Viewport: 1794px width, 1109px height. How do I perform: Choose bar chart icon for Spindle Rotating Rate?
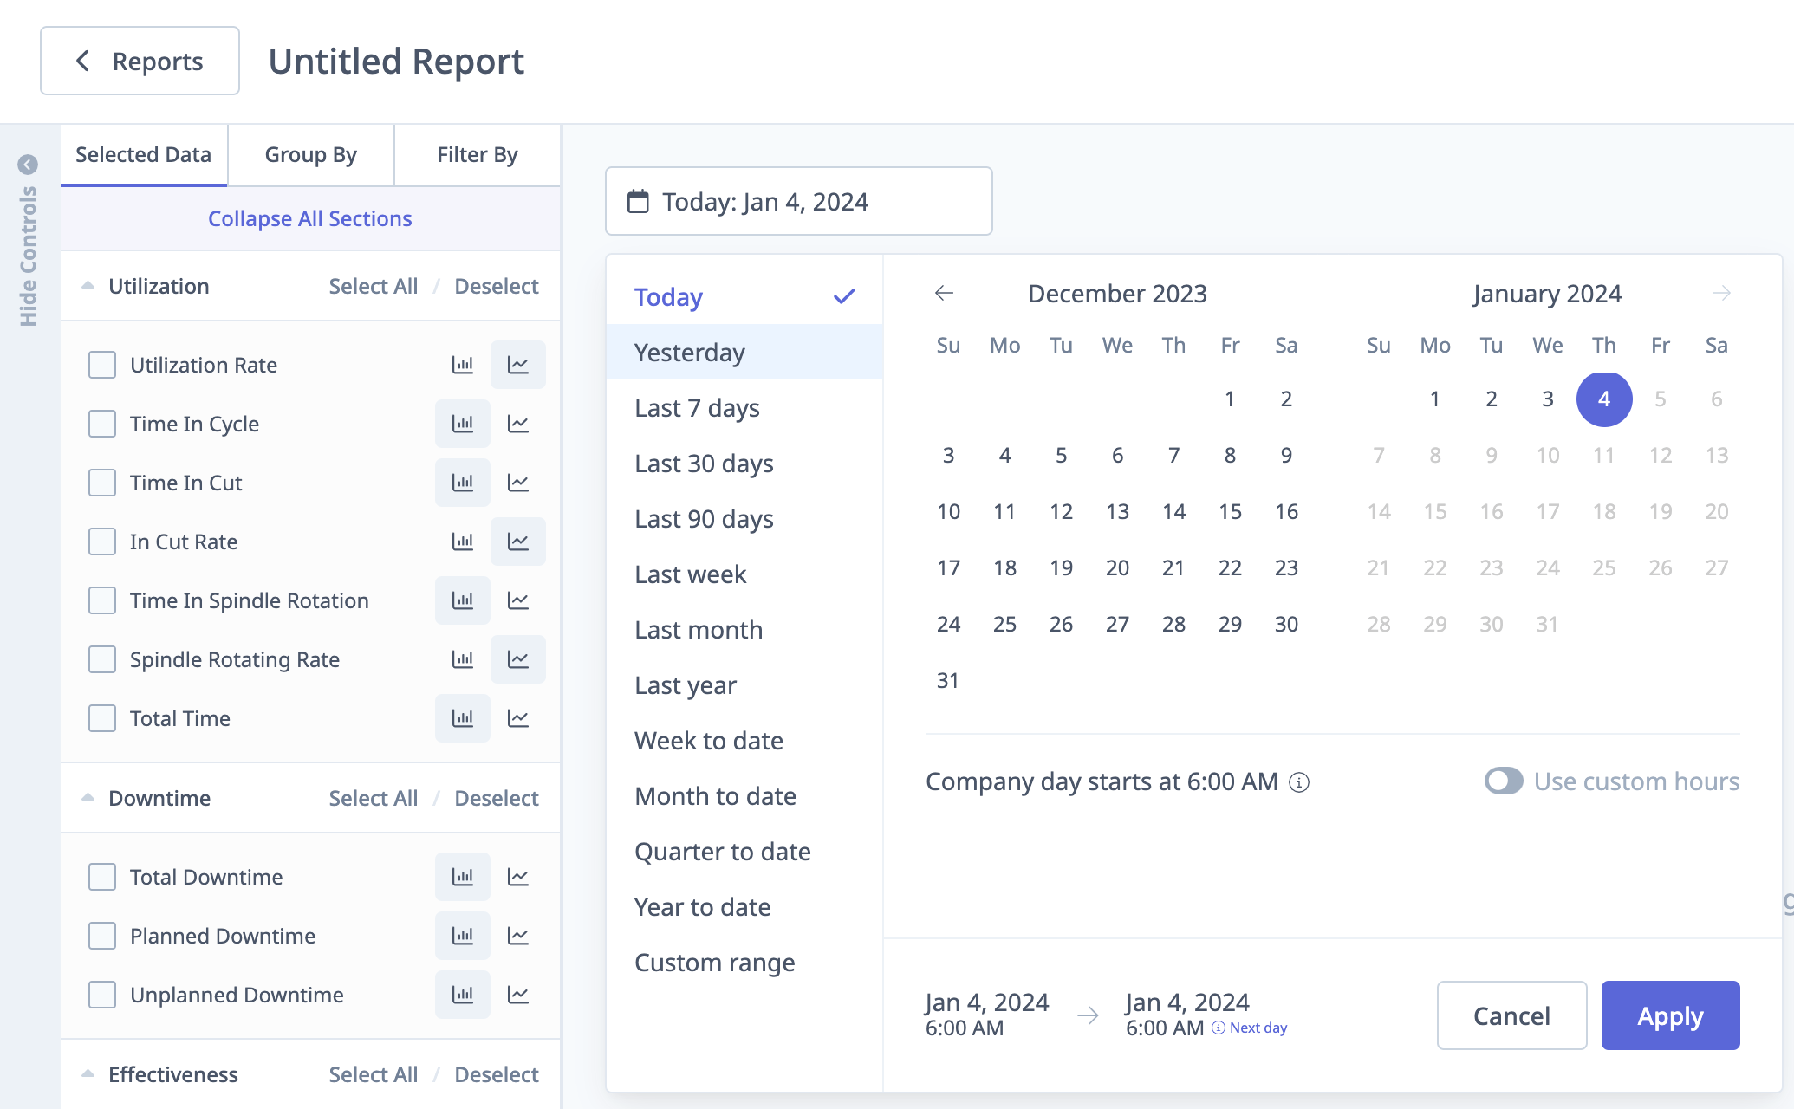(x=463, y=659)
